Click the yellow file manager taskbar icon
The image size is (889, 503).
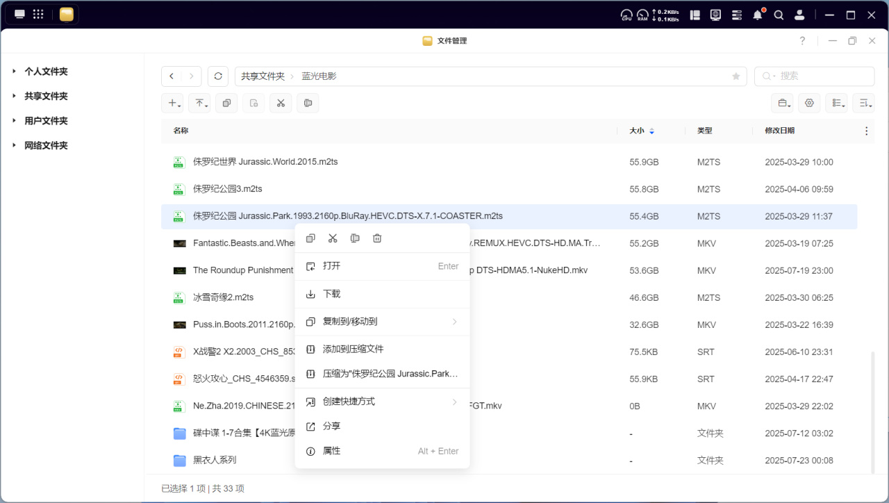pyautogui.click(x=67, y=15)
